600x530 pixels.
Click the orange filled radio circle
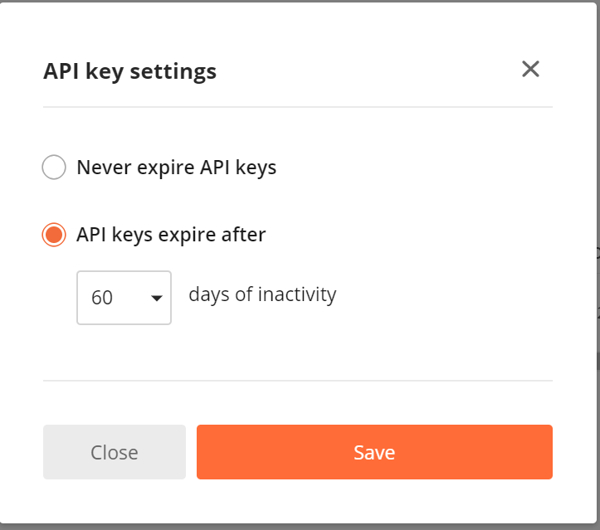pyautogui.click(x=54, y=235)
